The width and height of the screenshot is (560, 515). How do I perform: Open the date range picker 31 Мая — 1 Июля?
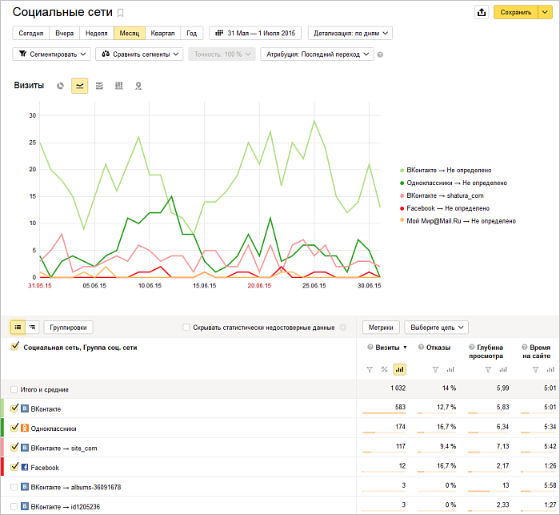pos(255,34)
